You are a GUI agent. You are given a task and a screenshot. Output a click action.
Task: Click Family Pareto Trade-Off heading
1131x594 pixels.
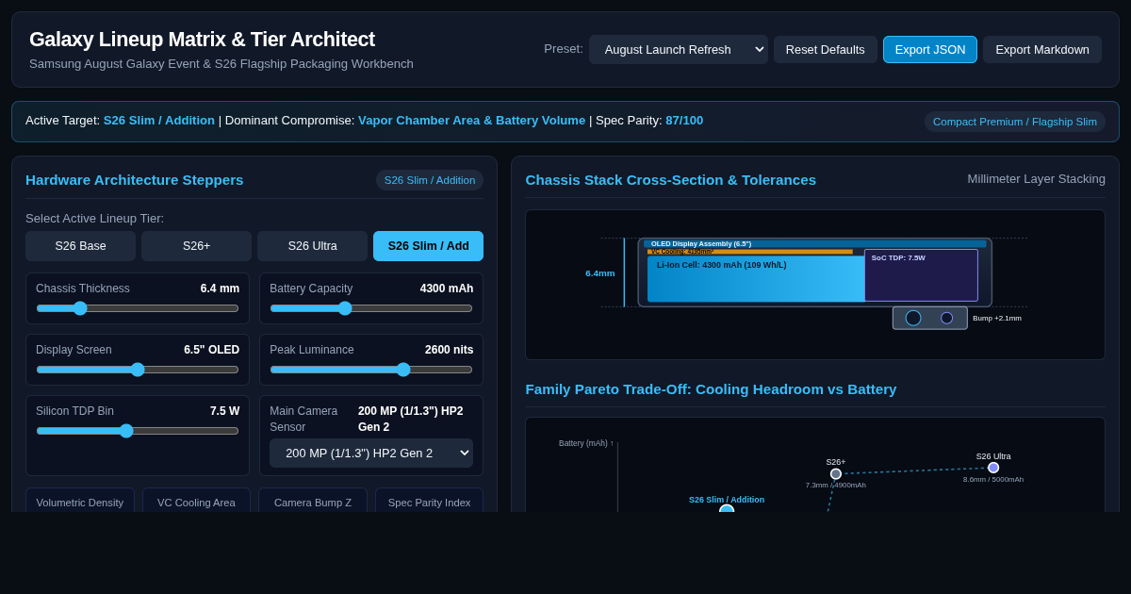(711, 389)
